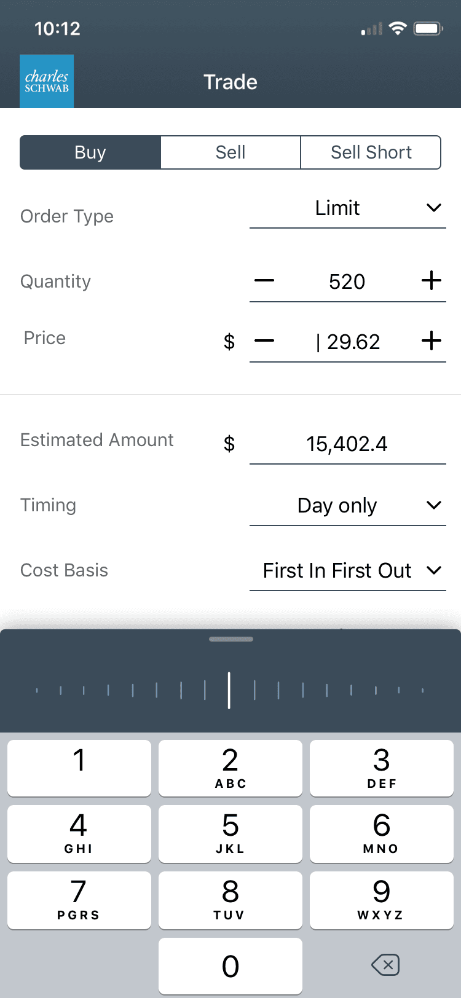Switch to the Sell order action
Screen dimensions: 461x998
click(230, 152)
